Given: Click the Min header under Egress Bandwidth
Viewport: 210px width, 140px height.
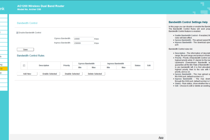Looking at the screenshot, I should click(80, 68).
